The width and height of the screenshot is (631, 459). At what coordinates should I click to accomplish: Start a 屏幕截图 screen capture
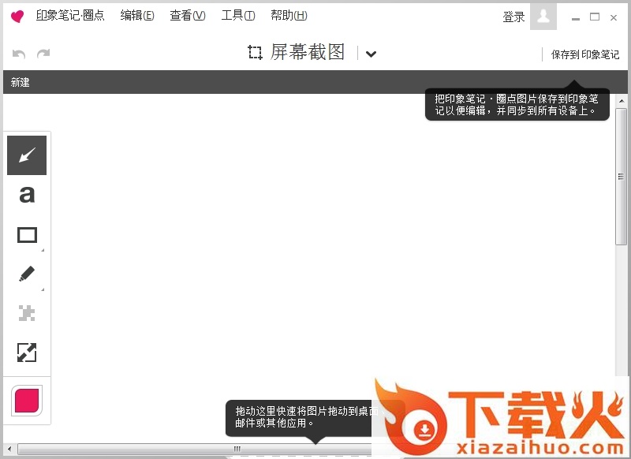308,52
